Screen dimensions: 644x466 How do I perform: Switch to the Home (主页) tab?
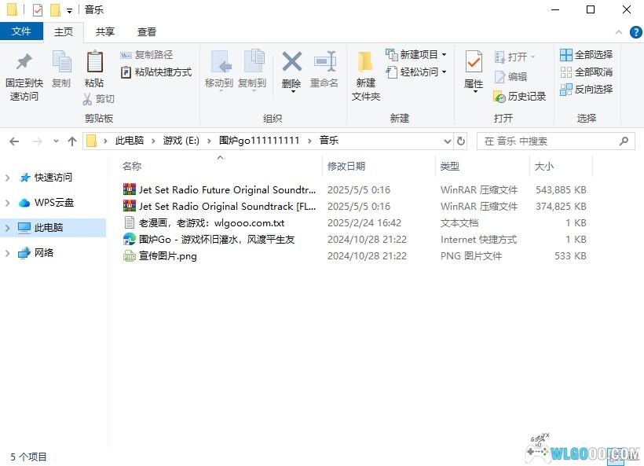point(64,32)
